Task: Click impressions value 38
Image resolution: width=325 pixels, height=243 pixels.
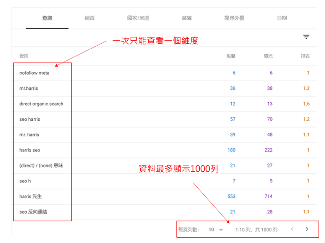Action: click(x=270, y=88)
